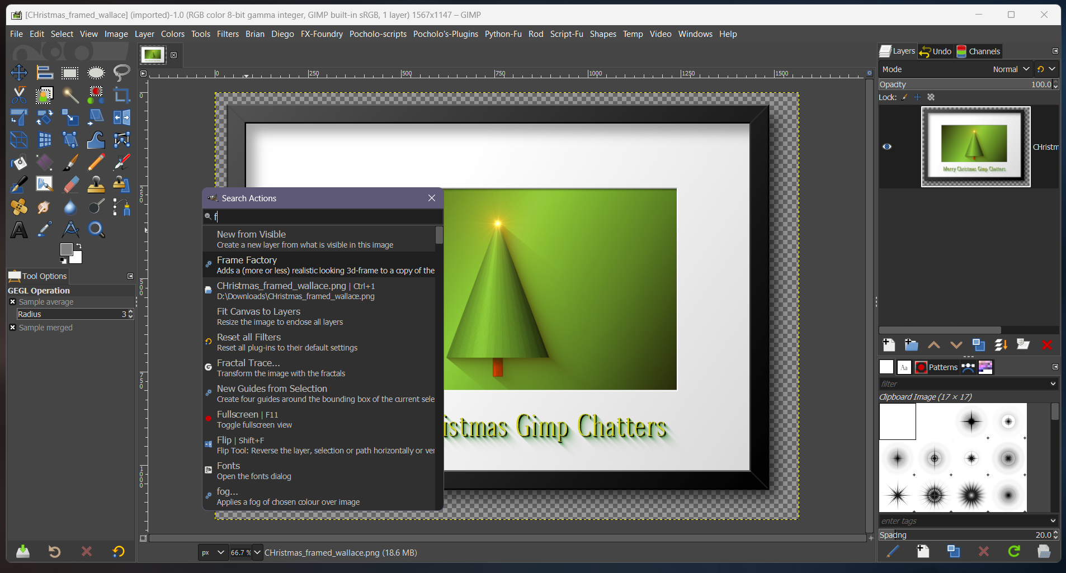Image resolution: width=1066 pixels, height=573 pixels.
Task: Select the Bucket Fill tool
Action: pos(18,162)
